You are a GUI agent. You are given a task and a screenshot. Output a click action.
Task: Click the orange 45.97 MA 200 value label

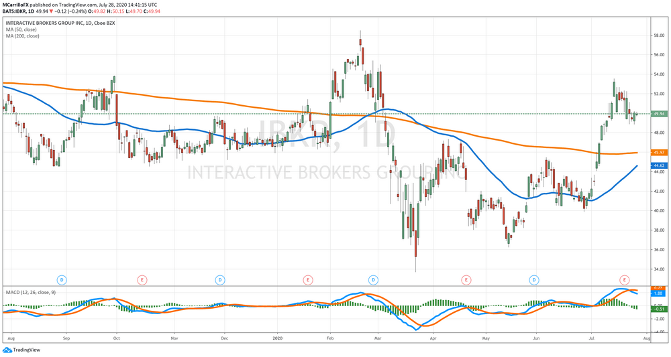(x=659, y=152)
